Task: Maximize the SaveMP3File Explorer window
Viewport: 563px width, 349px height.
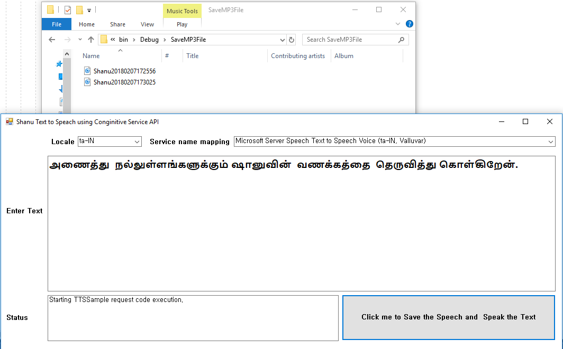Action: 379,10
